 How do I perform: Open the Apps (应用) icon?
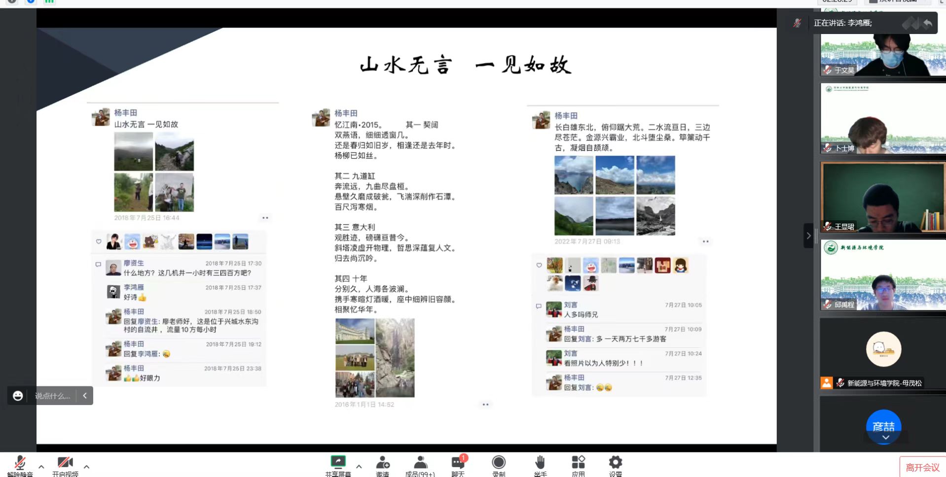pyautogui.click(x=578, y=464)
